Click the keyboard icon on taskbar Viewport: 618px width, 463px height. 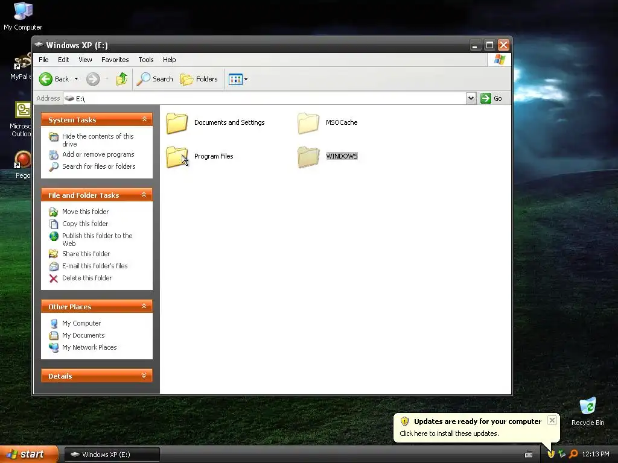[529, 455]
